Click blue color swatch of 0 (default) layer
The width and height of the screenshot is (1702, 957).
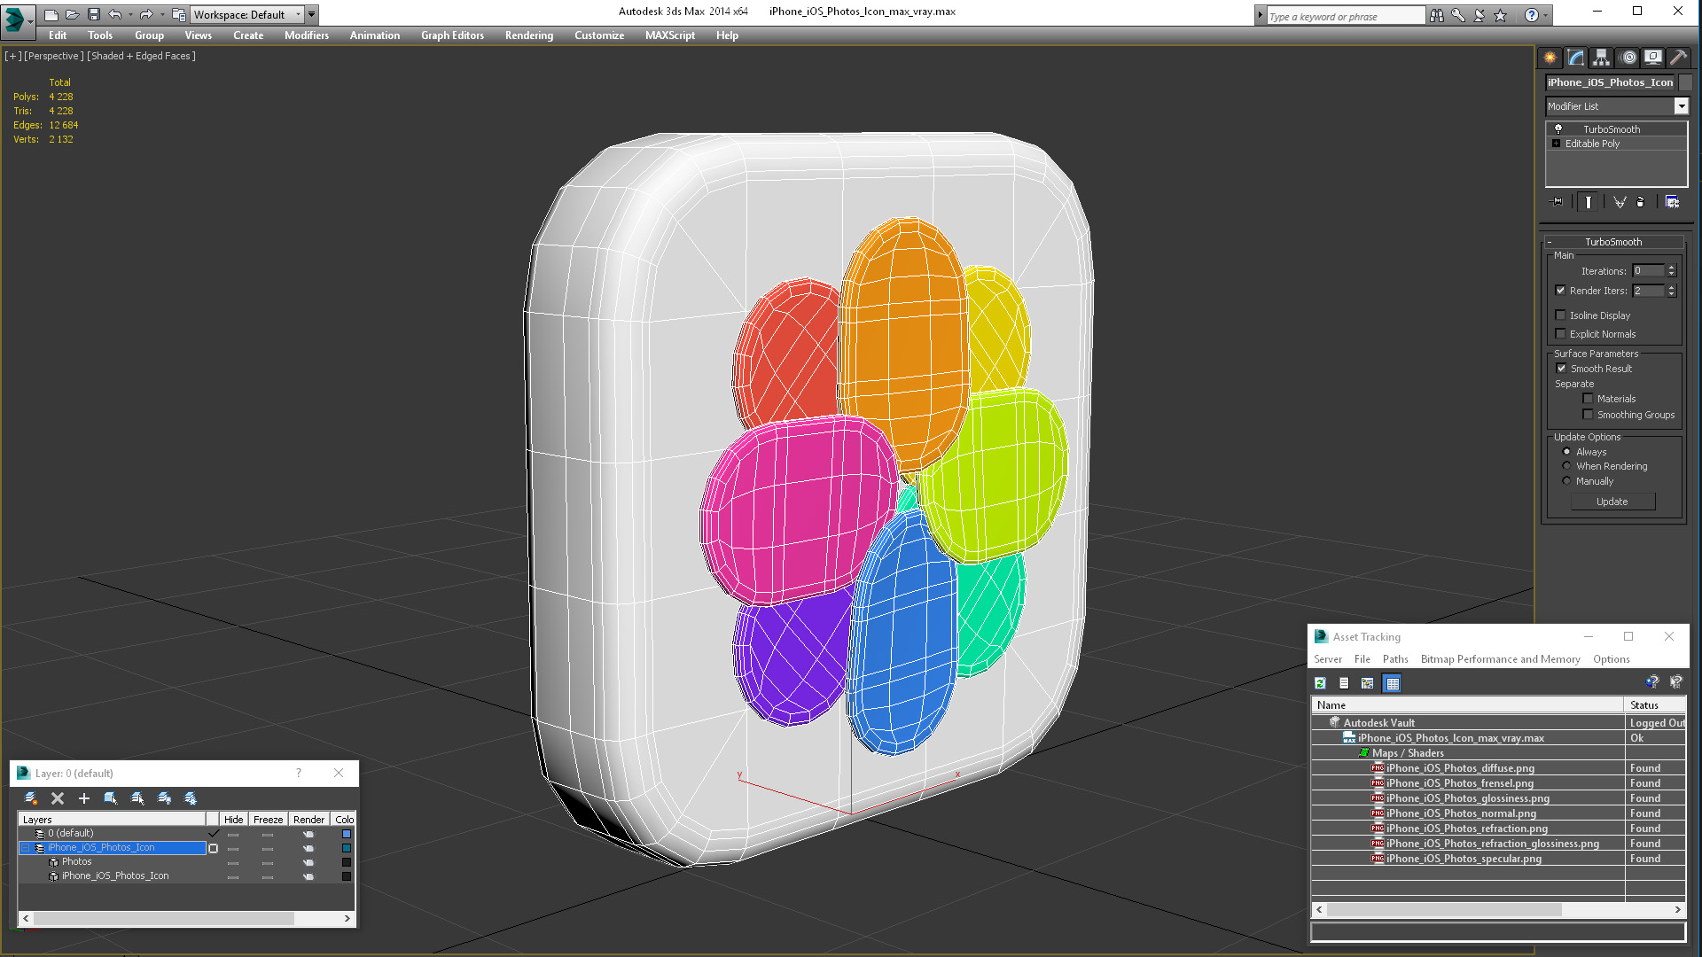point(347,834)
